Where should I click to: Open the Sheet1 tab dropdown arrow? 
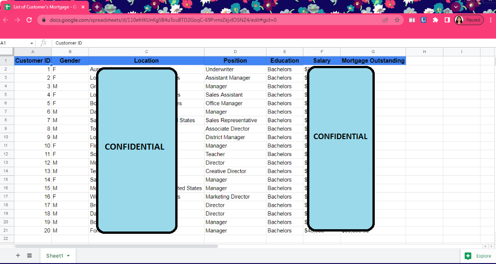68,256
